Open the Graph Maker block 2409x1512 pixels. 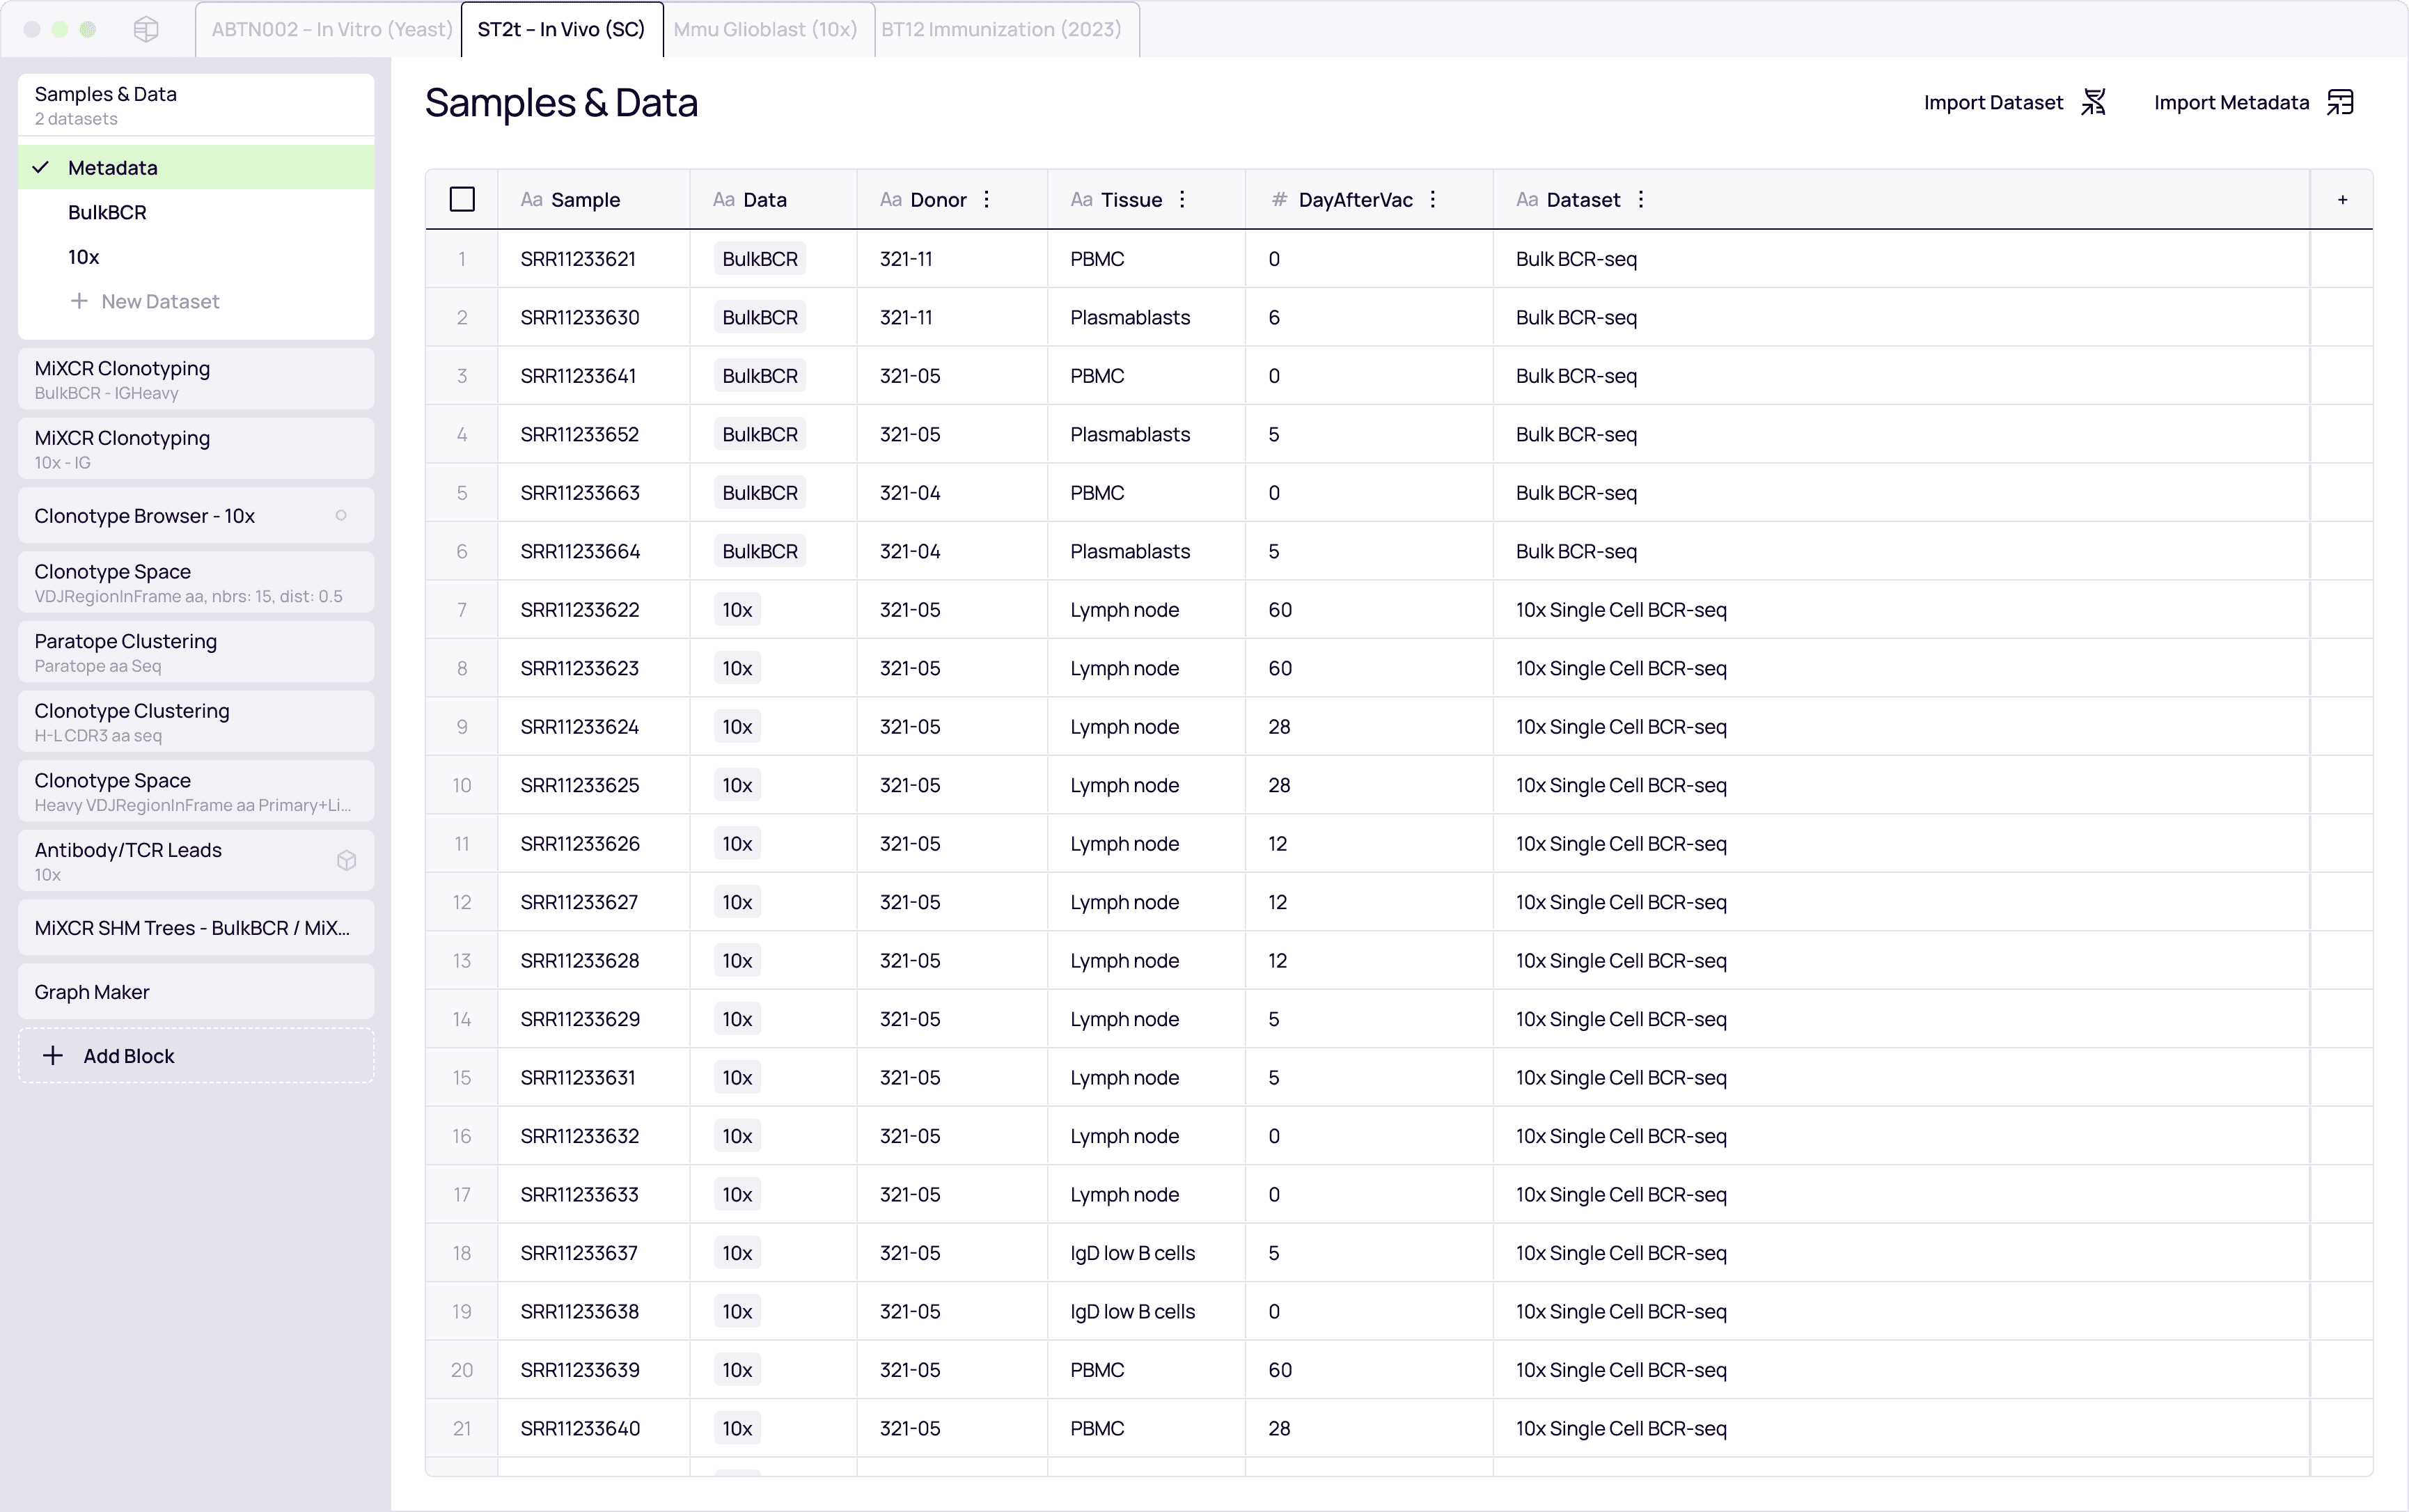(92, 992)
